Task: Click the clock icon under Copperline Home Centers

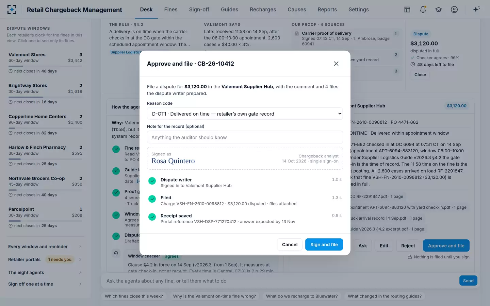Action: 11,133
